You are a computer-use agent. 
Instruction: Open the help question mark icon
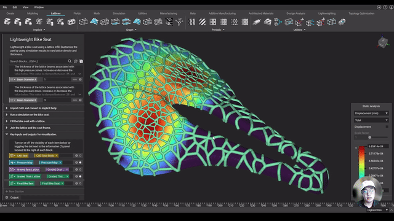(x=385, y=7)
